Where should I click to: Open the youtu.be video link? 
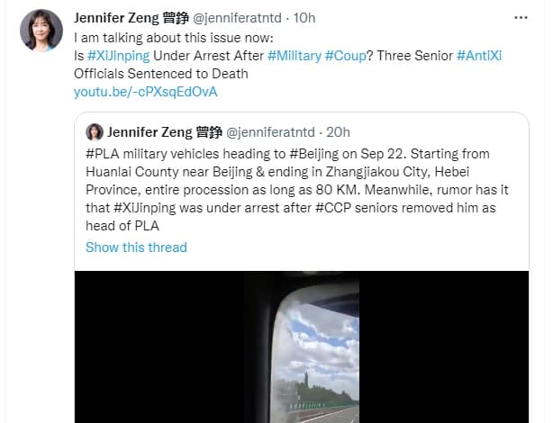[x=146, y=92]
